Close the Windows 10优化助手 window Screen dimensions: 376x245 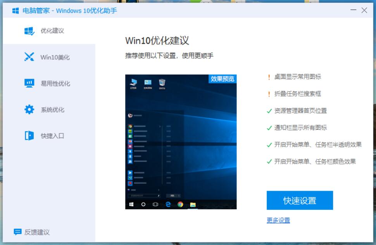point(364,10)
